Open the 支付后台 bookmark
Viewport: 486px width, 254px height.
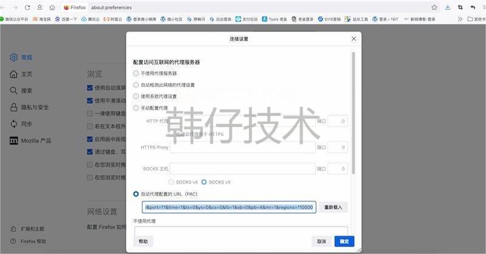pyautogui.click(x=247, y=19)
